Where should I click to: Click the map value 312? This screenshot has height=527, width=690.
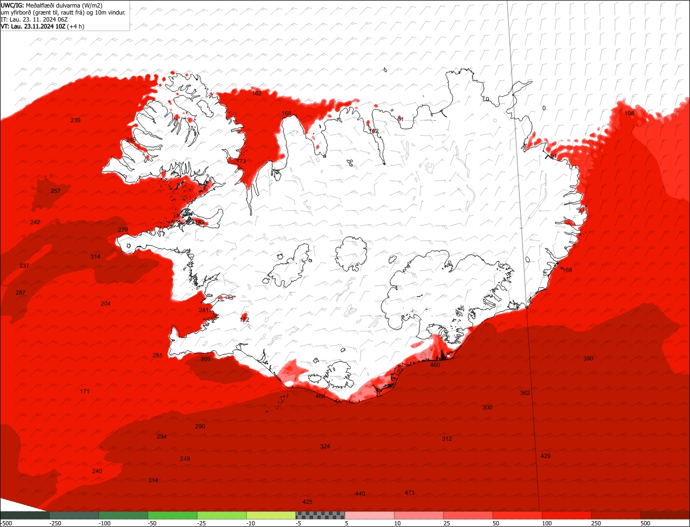[x=447, y=439]
